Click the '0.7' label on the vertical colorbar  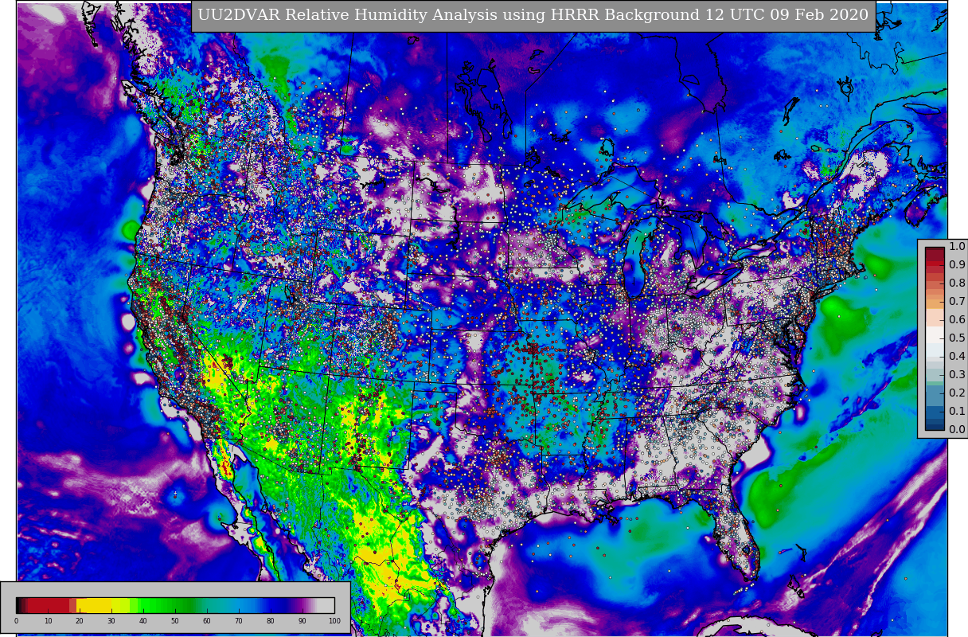(x=957, y=302)
